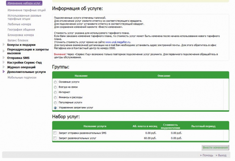The image size is (235, 161).
Task: Open the "Любимые номера" section
Action: point(19,24)
